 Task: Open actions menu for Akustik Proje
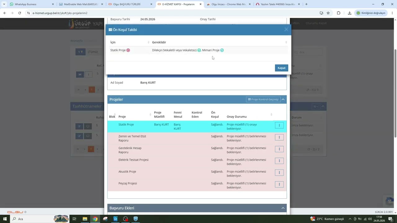[x=279, y=173]
